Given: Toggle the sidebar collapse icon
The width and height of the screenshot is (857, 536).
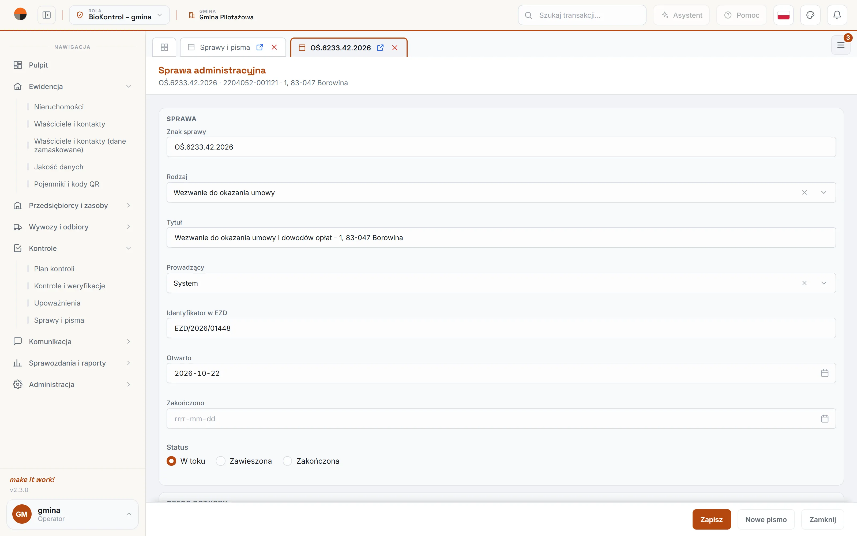Looking at the screenshot, I should (x=46, y=15).
